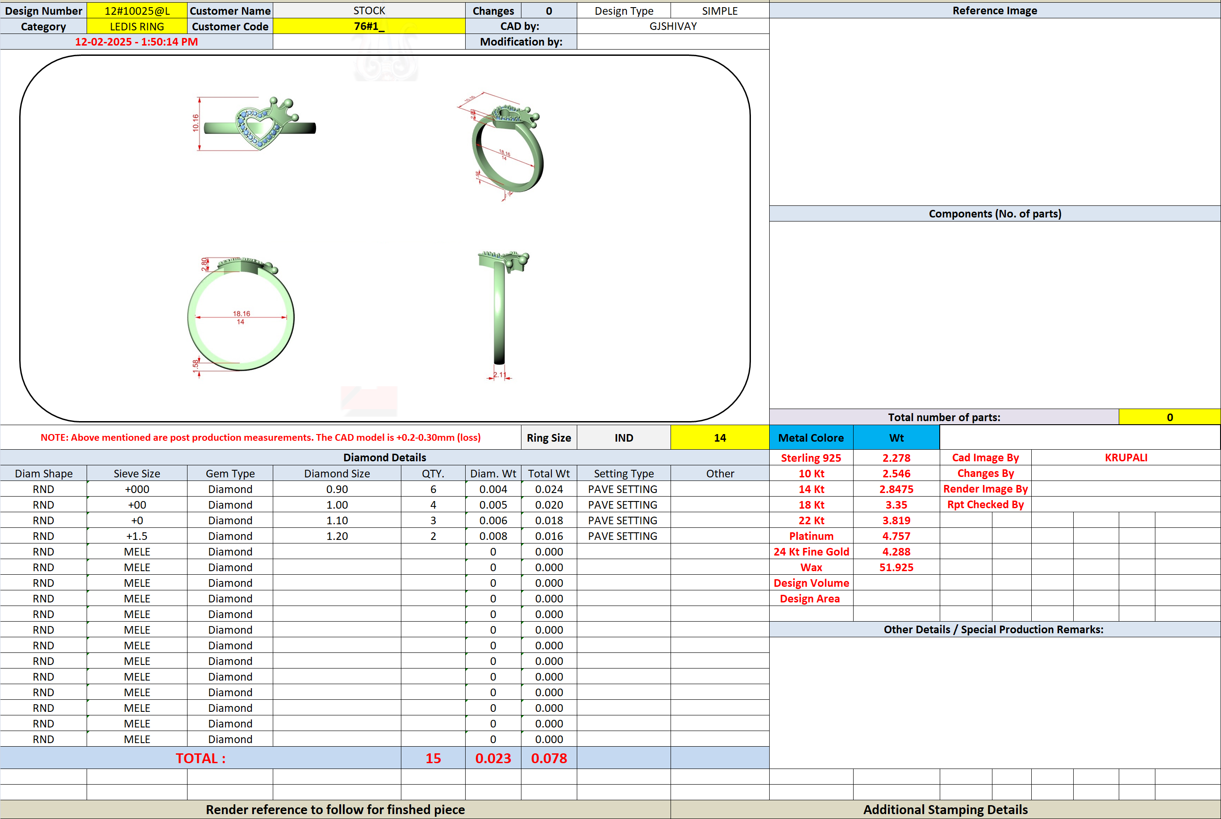Viewport: 1221px width, 819px height.
Task: Click the Platinum weight 4.757
Action: (896, 536)
